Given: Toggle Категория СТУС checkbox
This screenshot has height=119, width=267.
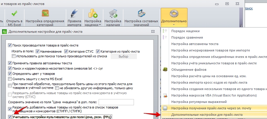Looking at the screenshot, I should [x=66, y=51].
